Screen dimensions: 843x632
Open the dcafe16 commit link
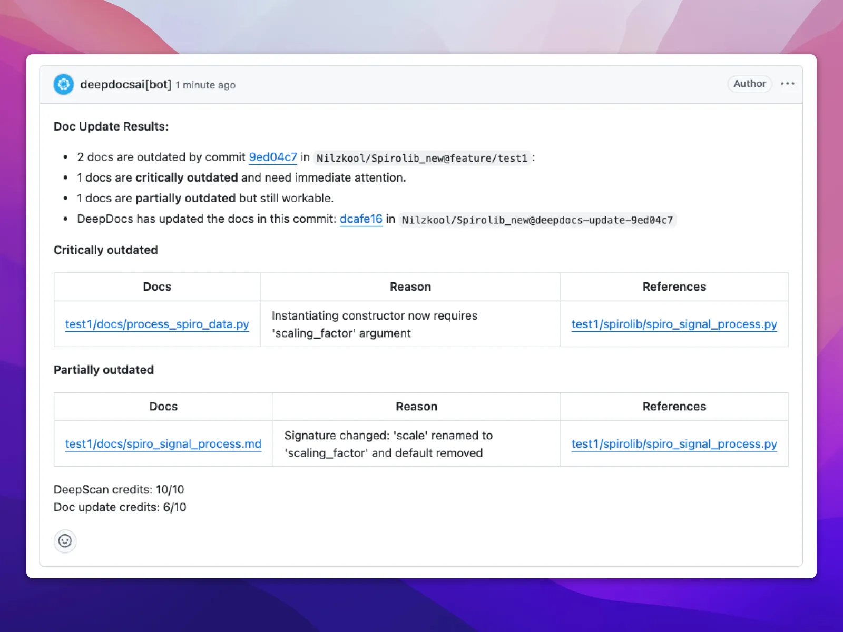[361, 219]
